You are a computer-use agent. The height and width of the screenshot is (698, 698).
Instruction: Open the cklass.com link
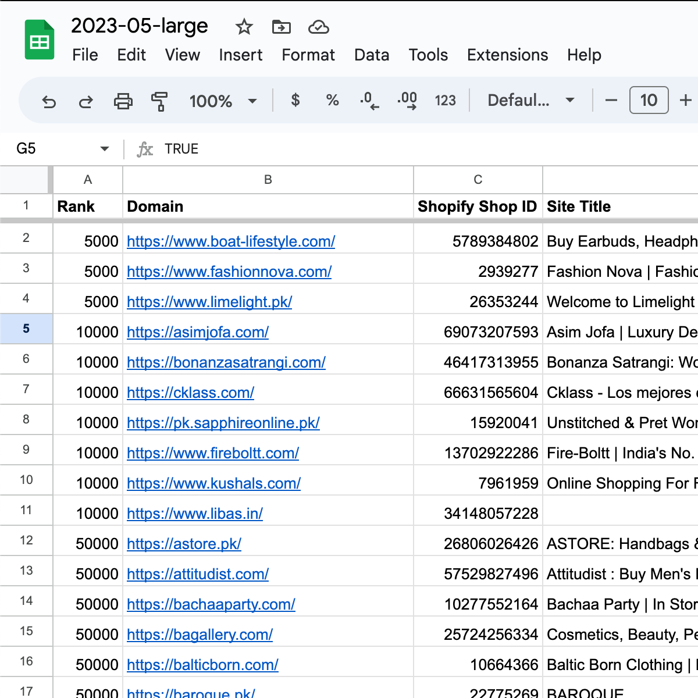190,393
